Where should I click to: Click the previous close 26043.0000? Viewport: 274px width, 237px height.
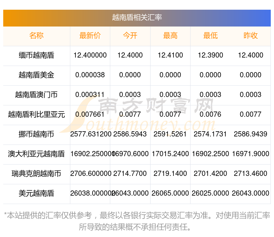point(250,193)
